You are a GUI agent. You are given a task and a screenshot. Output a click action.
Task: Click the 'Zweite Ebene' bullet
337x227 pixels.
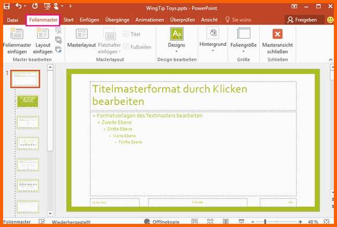click(x=116, y=122)
